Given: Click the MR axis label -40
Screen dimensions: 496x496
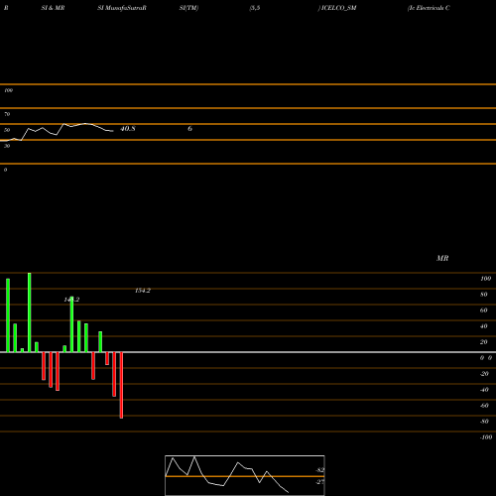Looking at the screenshot, I should [x=484, y=390].
